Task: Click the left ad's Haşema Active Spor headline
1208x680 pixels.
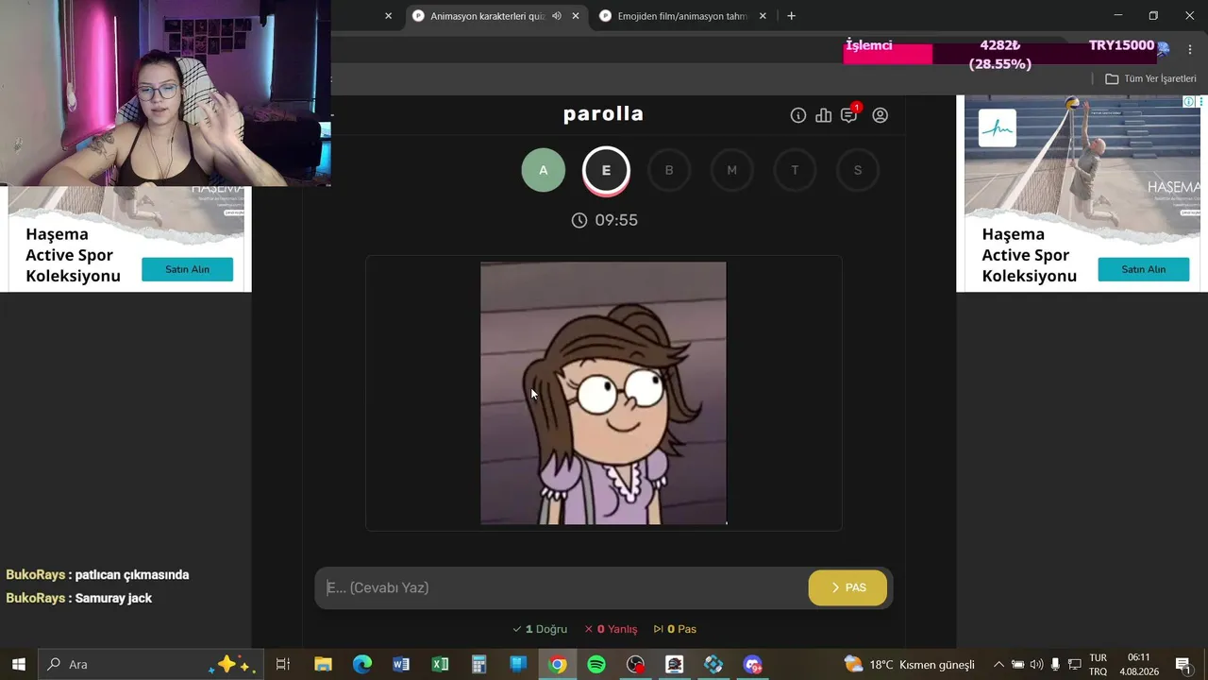Action: pos(73,255)
